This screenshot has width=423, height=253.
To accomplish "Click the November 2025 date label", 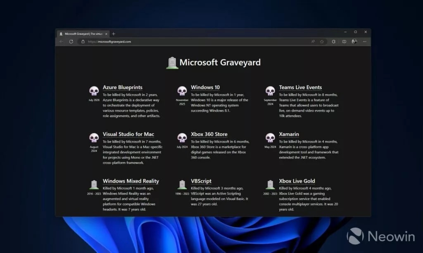I will coord(182,102).
